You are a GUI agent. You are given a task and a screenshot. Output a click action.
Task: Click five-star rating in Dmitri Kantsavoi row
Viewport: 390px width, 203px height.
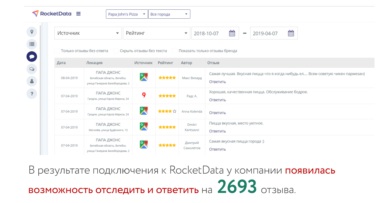pyautogui.click(x=167, y=127)
